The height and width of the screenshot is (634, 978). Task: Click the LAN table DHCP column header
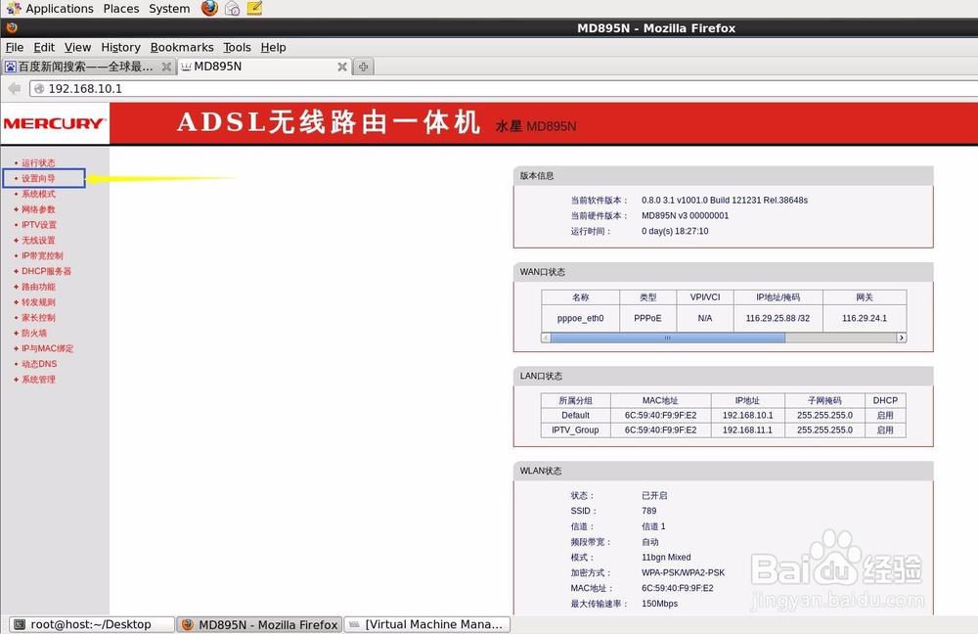tap(885, 400)
